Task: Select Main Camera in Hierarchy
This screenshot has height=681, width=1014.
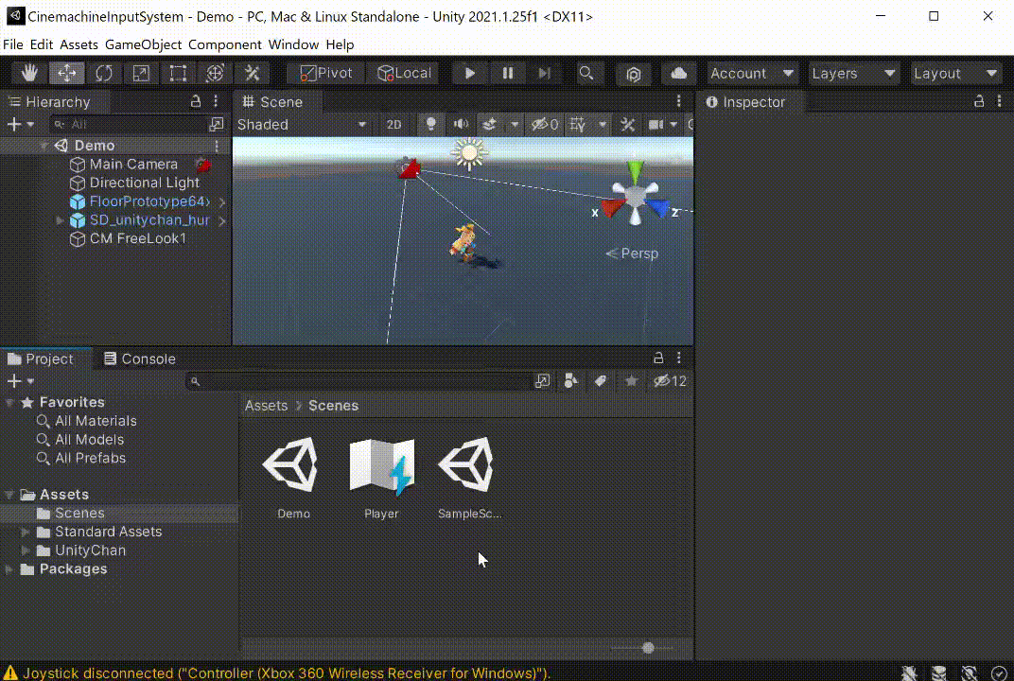Action: coord(133,165)
